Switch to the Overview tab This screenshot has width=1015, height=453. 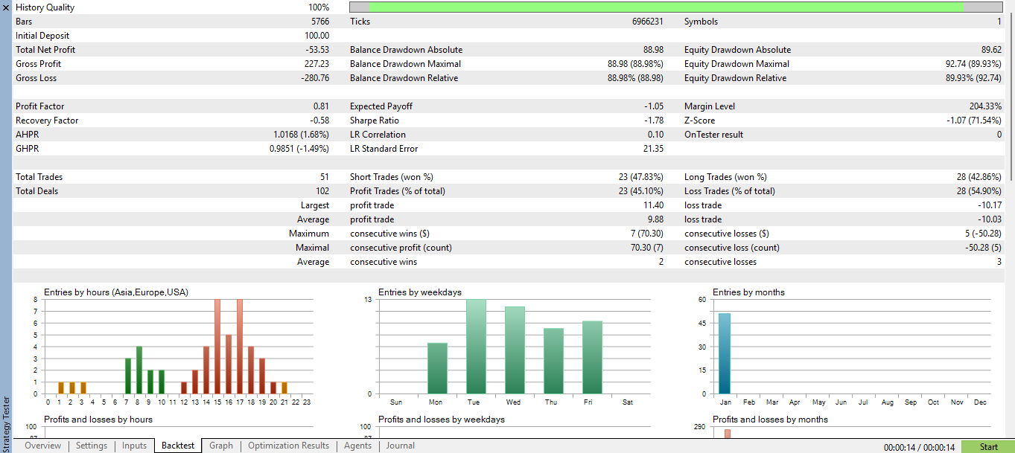(42, 446)
